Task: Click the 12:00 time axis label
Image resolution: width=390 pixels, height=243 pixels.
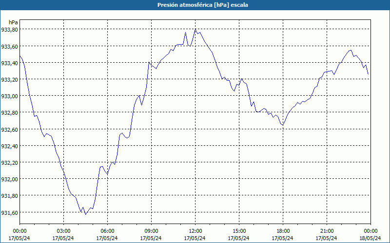Action: pyautogui.click(x=195, y=231)
